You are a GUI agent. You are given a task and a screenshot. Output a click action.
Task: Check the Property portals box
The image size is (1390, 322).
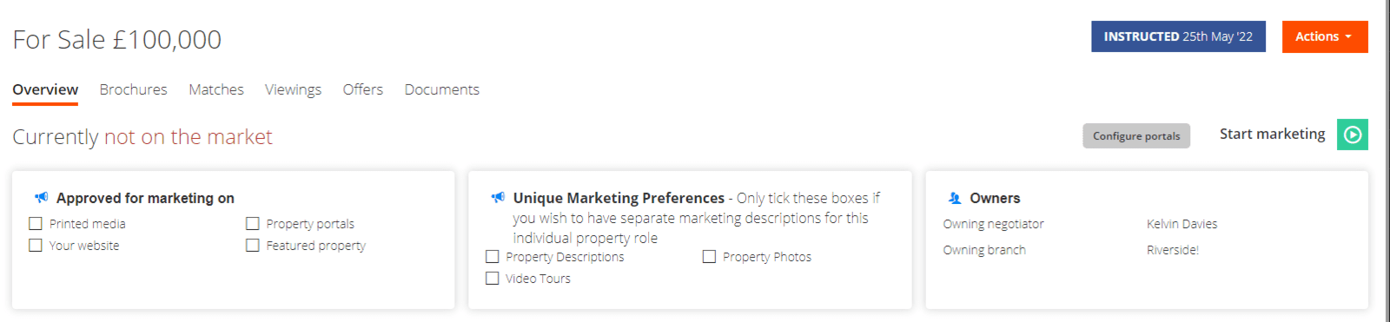tap(253, 224)
